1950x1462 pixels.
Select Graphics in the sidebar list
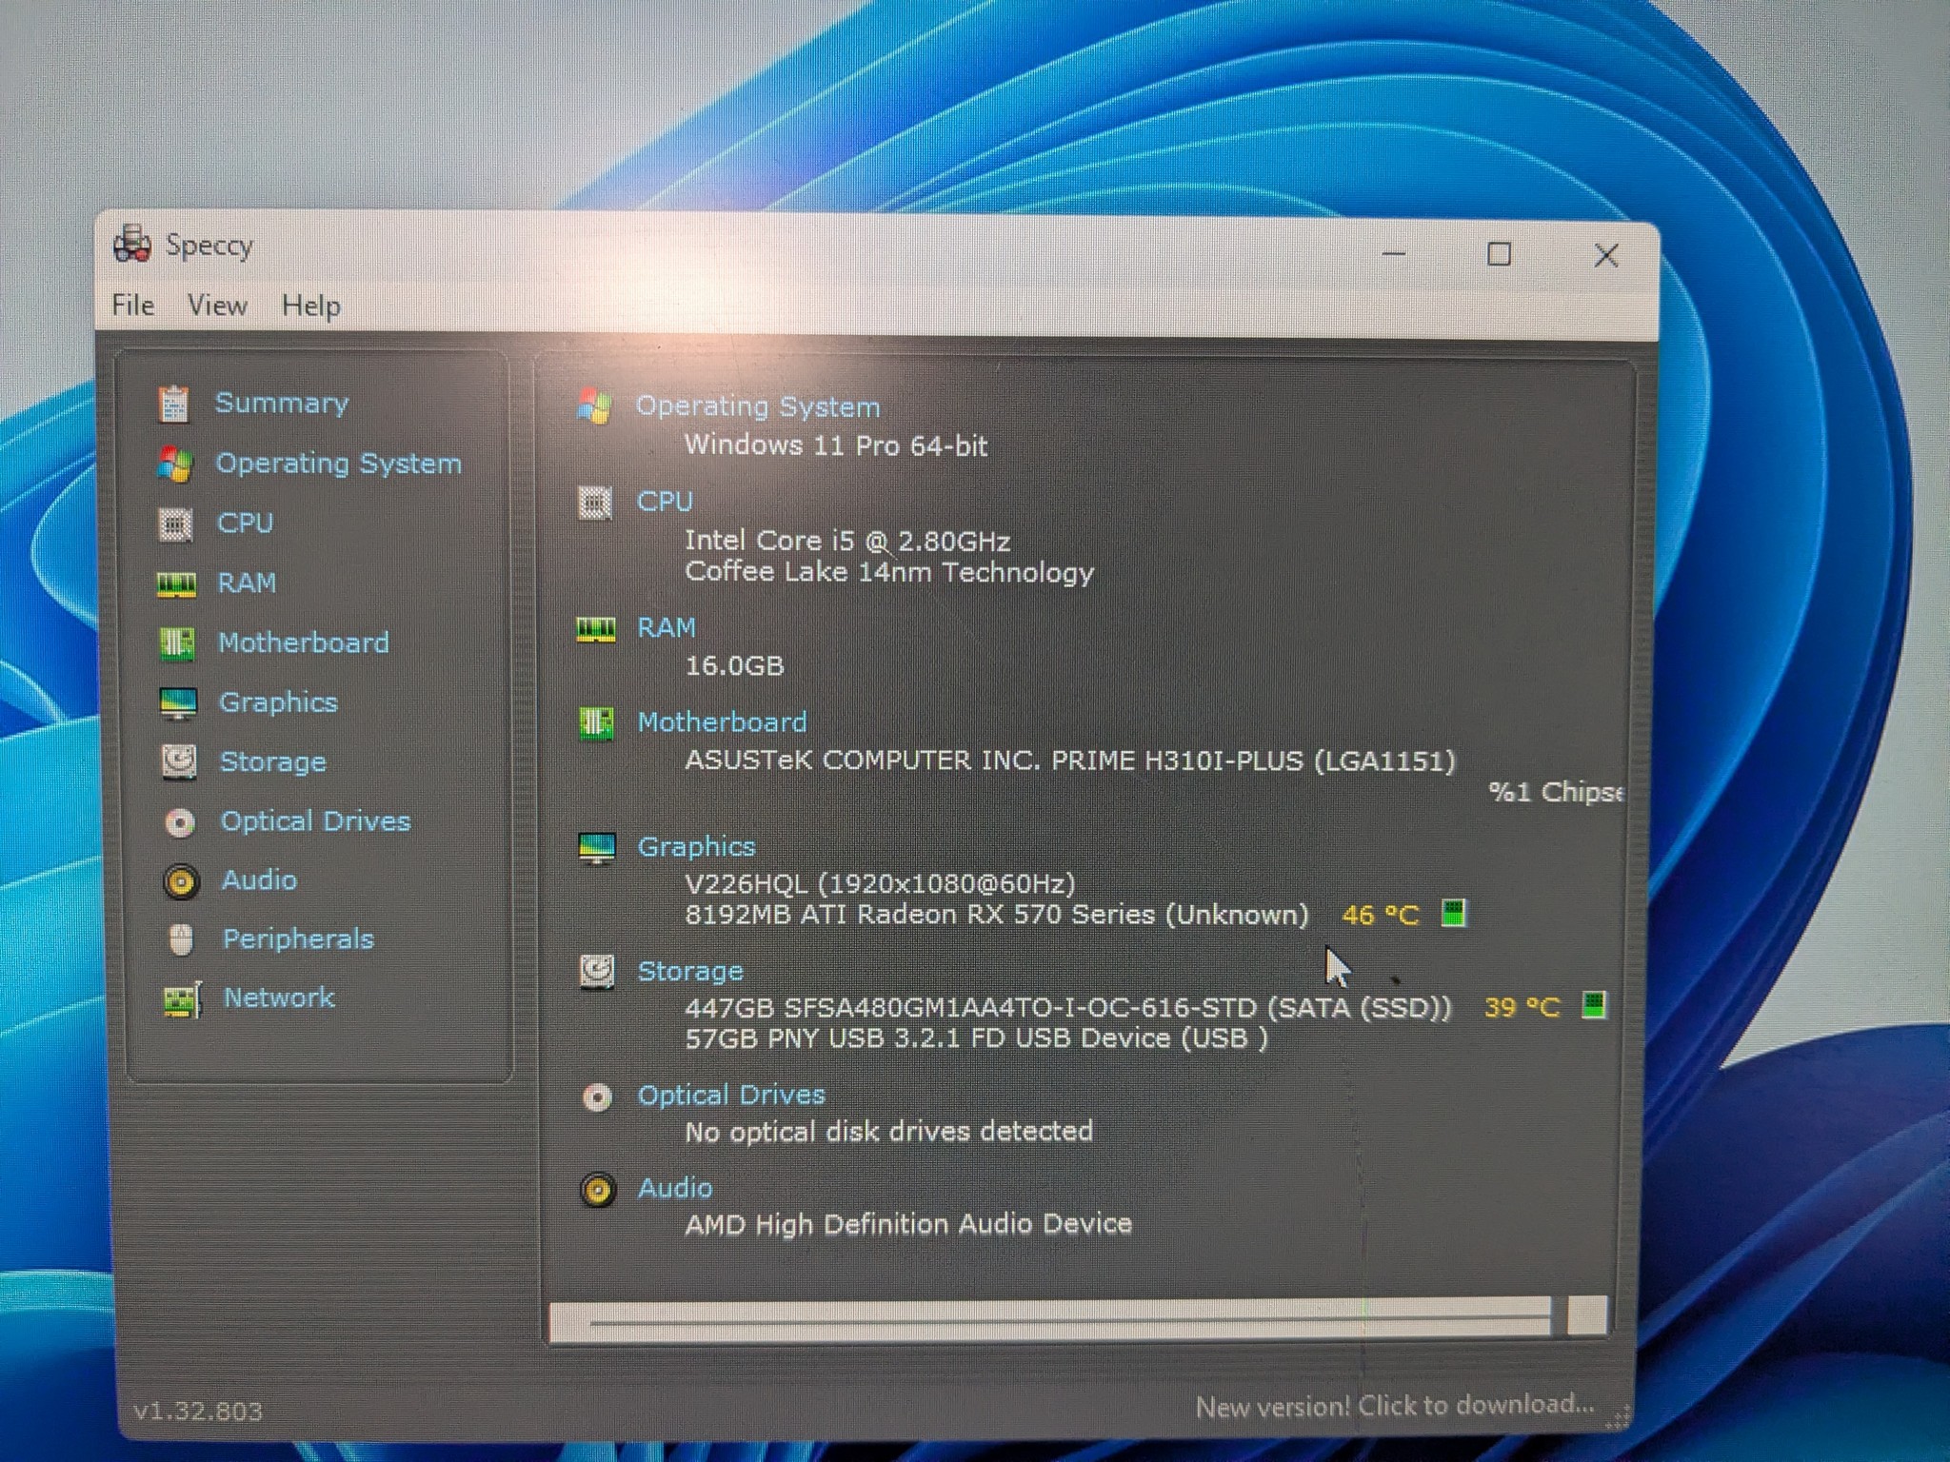coord(278,702)
